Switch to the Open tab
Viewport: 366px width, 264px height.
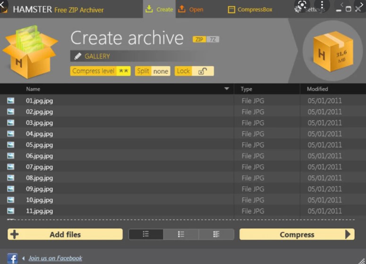click(190, 9)
